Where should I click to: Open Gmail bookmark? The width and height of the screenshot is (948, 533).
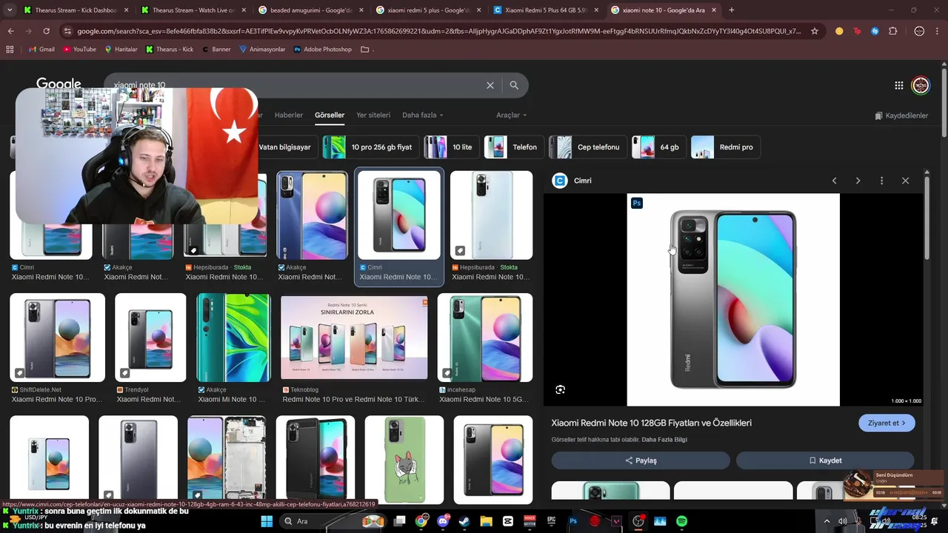tap(41, 49)
